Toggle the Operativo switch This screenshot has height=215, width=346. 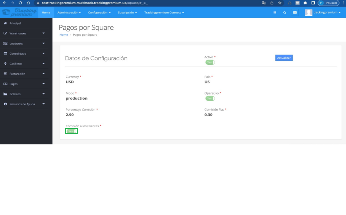point(210,98)
